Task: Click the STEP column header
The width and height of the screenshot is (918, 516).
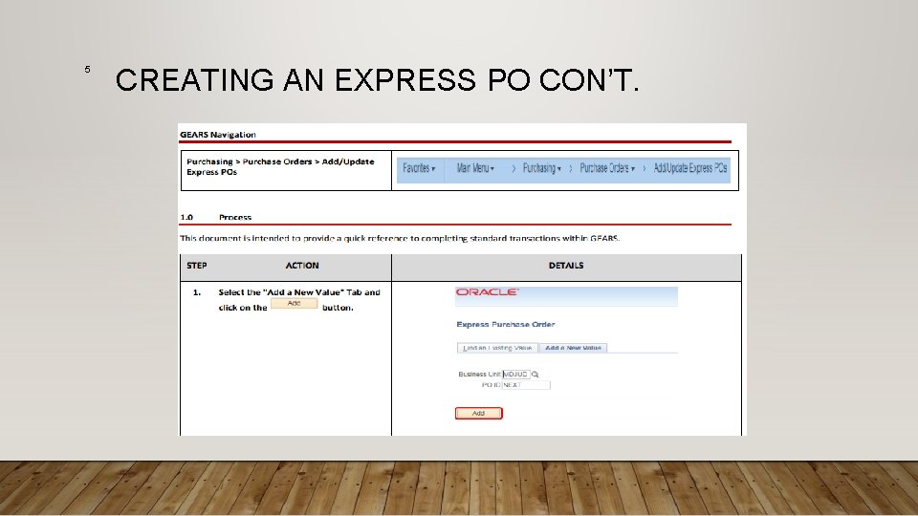Action: pos(197,266)
